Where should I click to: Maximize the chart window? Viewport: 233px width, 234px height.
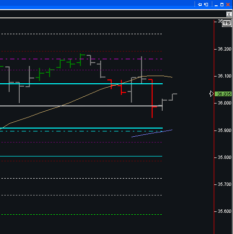222,5
